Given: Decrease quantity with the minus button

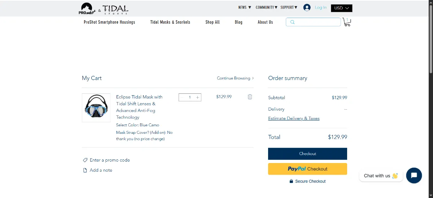Looking at the screenshot, I should click(x=182, y=97).
